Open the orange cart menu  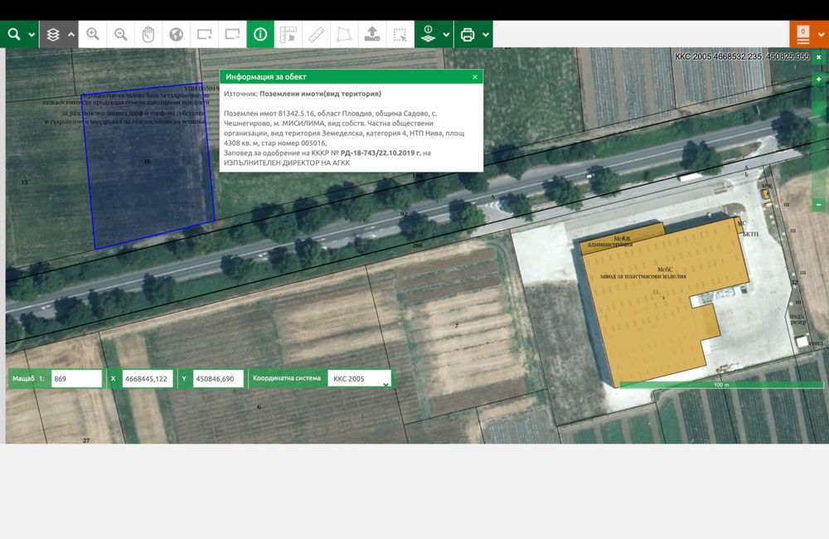pos(802,35)
